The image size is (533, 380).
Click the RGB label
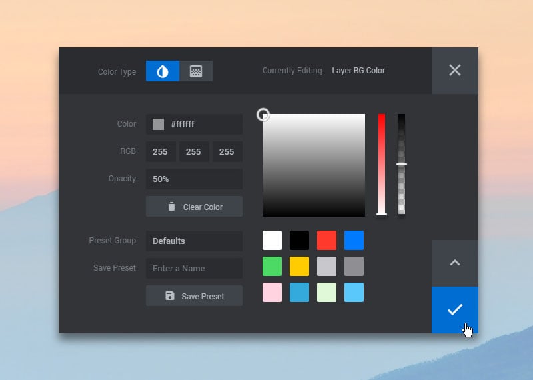click(x=128, y=151)
